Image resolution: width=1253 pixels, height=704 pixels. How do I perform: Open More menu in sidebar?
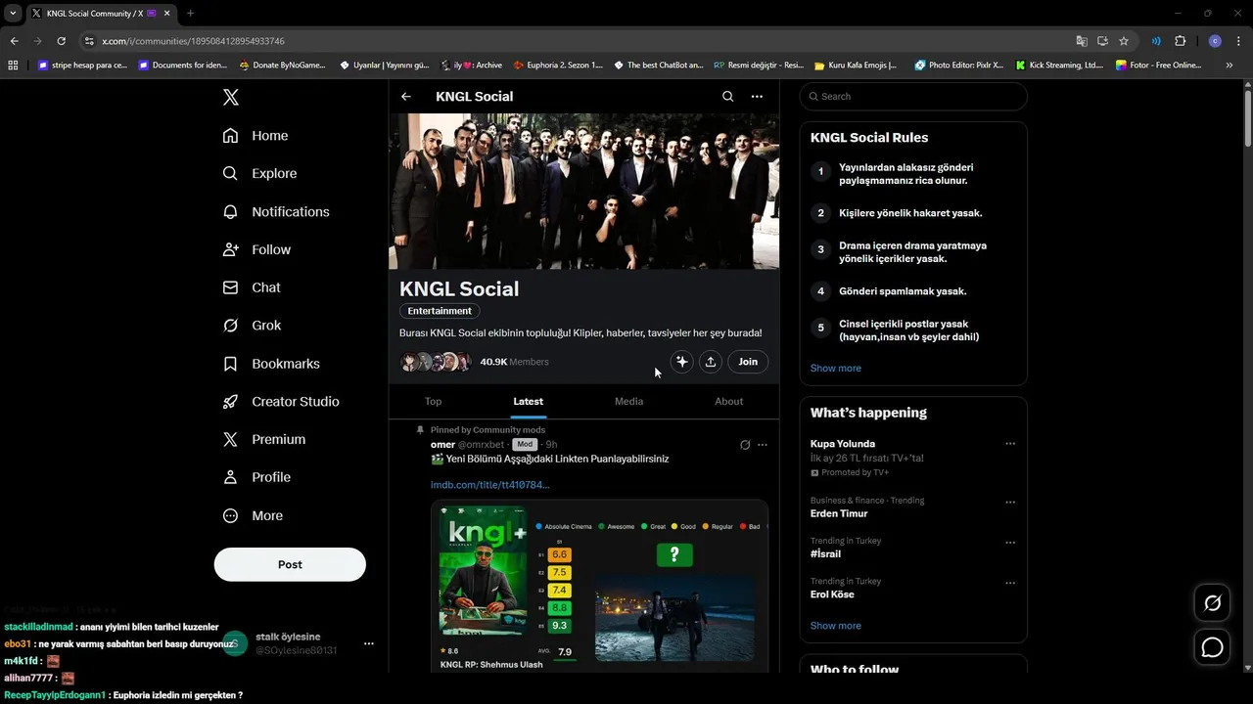253,515
